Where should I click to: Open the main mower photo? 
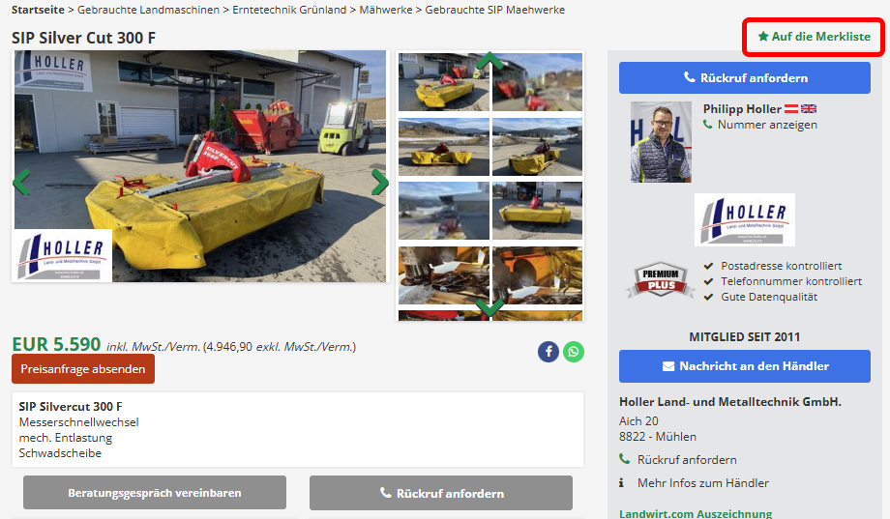[x=200, y=166]
